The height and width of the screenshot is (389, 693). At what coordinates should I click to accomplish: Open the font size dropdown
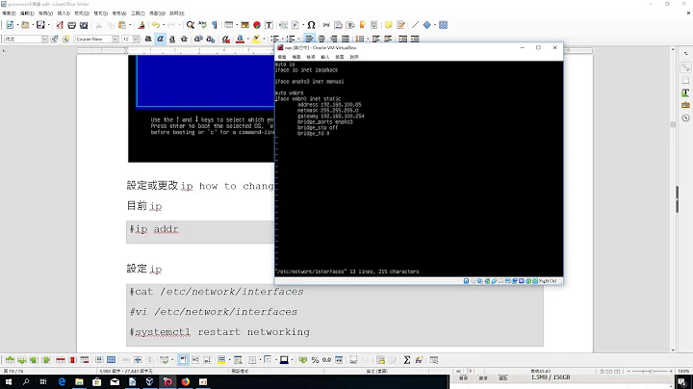click(x=136, y=39)
